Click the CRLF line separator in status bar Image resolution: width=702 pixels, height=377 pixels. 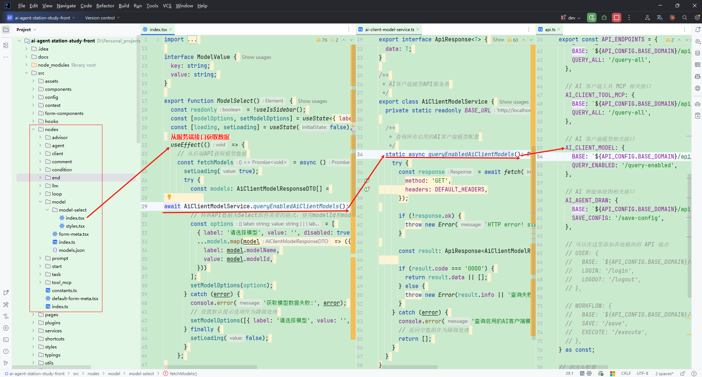[626, 373]
